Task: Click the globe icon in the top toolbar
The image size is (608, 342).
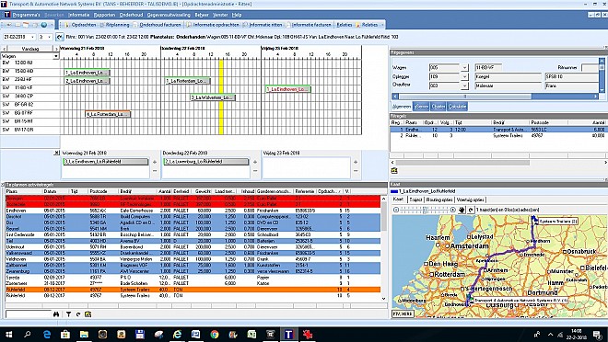Action: pyautogui.click(x=44, y=25)
